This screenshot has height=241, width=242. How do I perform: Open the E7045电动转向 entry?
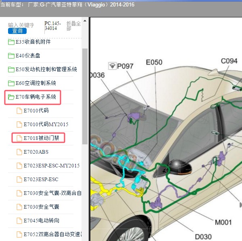(42, 221)
